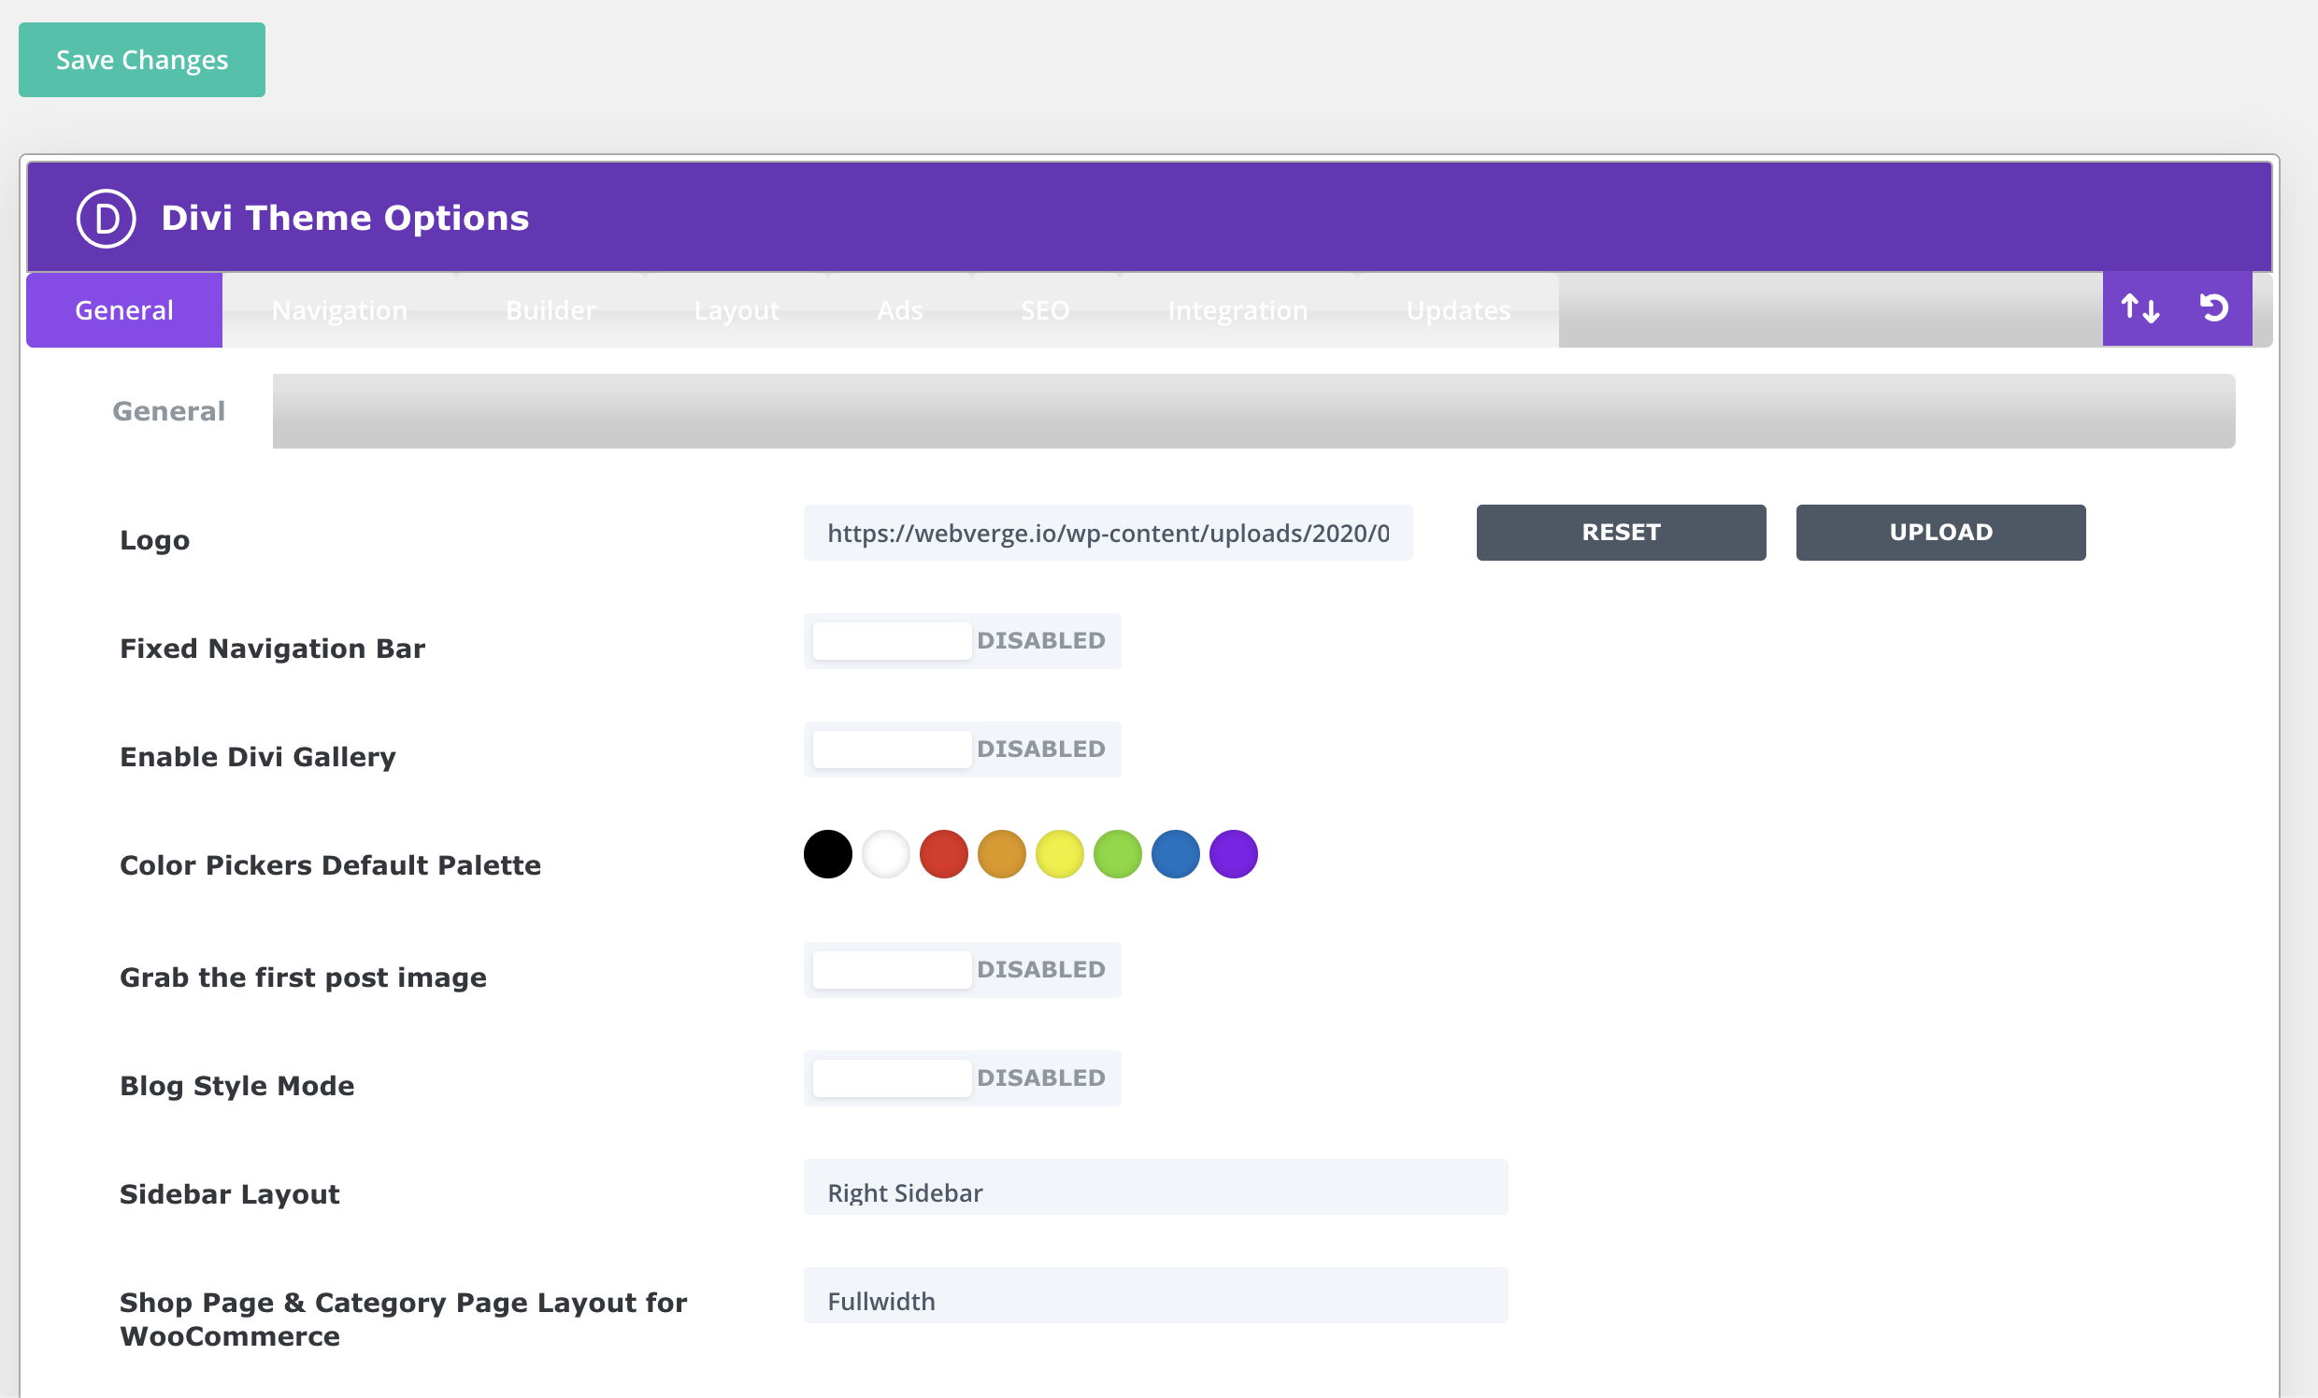This screenshot has width=2318, height=1398.
Task: Click the UPLOAD logo button
Action: coord(1940,533)
